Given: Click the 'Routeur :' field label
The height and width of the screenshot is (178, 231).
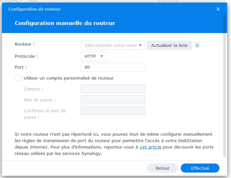Looking at the screenshot, I should click(x=25, y=44).
